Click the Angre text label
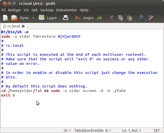The height and width of the screenshot is (133, 164). tap(88, 18)
